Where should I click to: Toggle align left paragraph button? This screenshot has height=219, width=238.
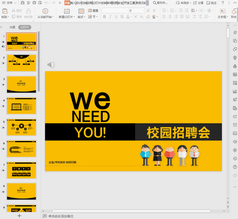pos(164,17)
